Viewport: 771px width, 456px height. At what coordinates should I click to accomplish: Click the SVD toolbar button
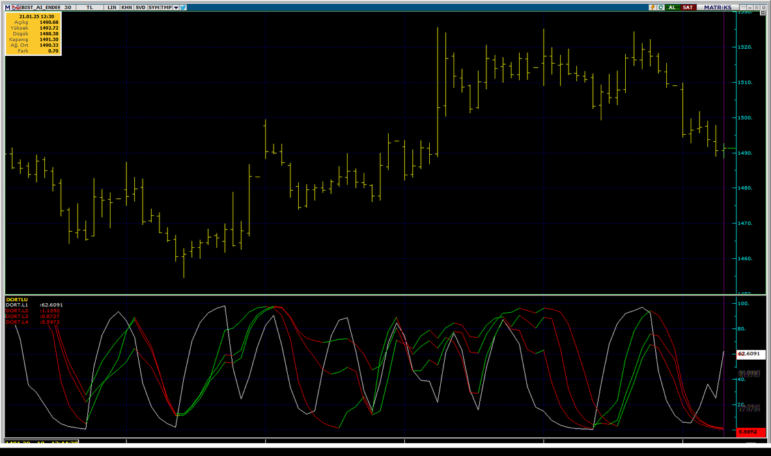tap(140, 7)
